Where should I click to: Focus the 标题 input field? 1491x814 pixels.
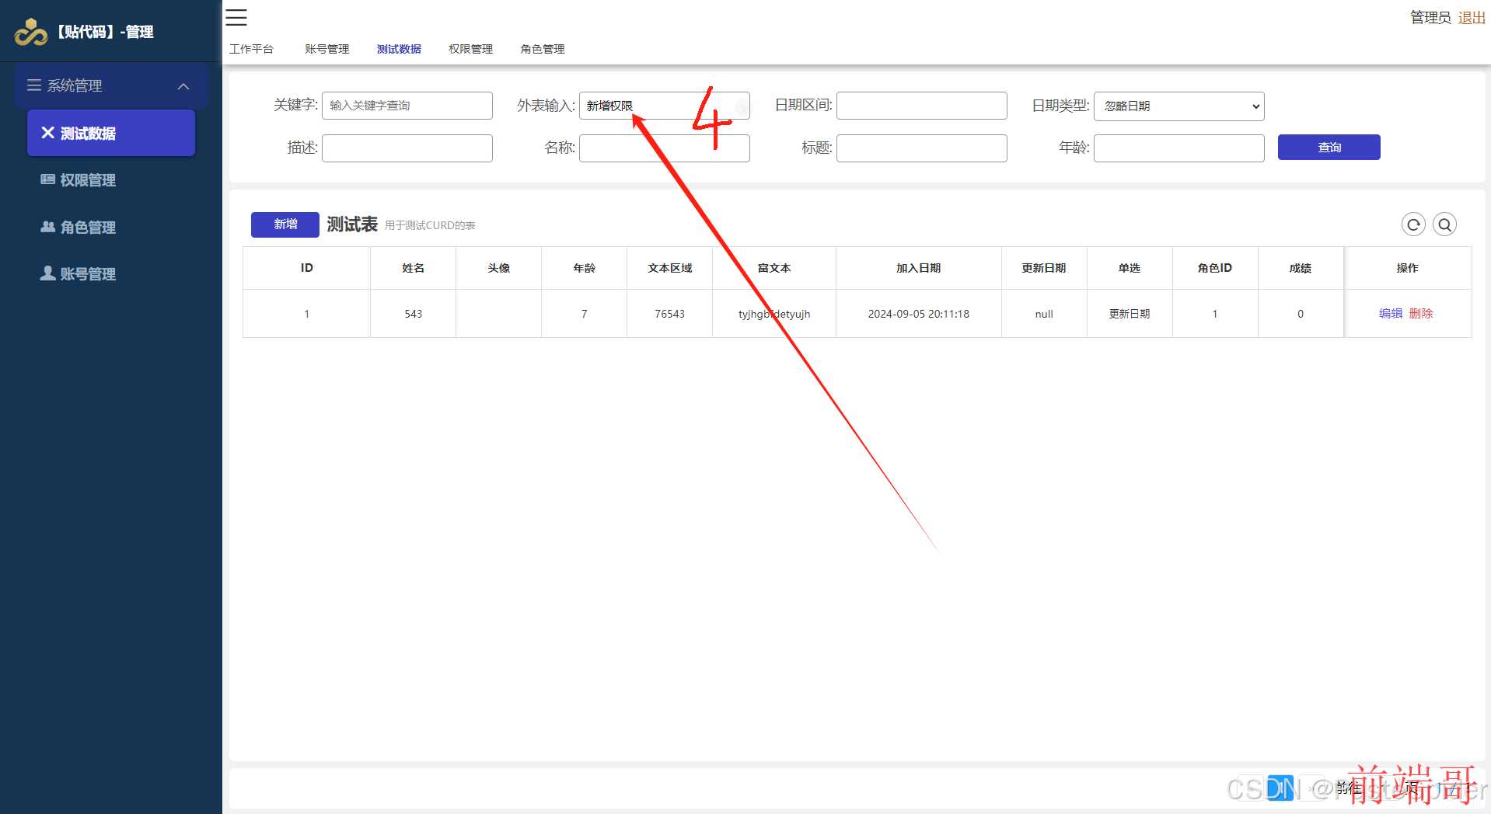(x=922, y=148)
